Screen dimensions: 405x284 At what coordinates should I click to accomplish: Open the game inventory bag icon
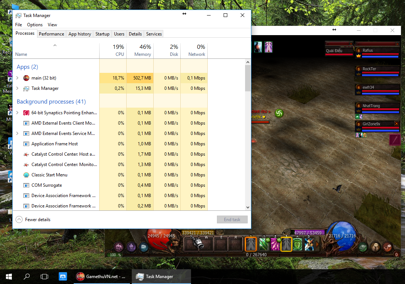coord(118,247)
